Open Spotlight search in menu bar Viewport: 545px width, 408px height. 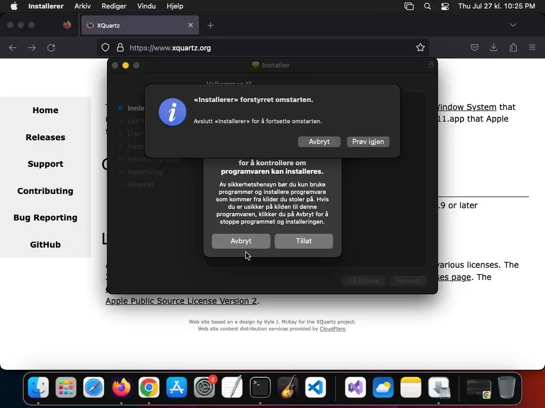click(427, 6)
